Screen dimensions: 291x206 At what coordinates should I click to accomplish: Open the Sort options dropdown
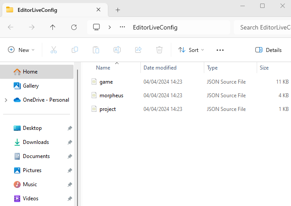tap(191, 50)
